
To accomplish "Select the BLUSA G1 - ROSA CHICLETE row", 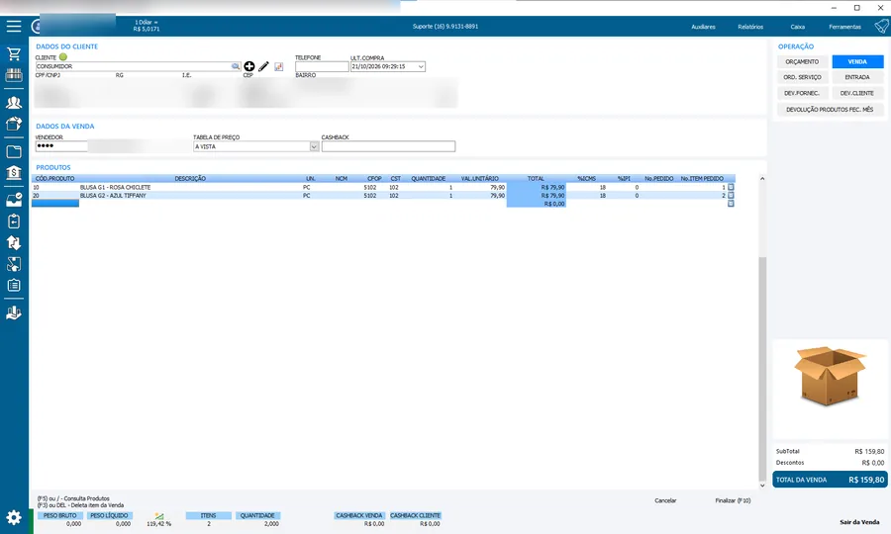I will pyautogui.click(x=383, y=187).
